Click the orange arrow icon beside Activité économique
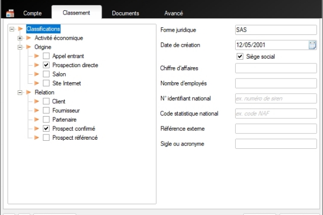Screen dimensions: 323x215 tap(30, 38)
